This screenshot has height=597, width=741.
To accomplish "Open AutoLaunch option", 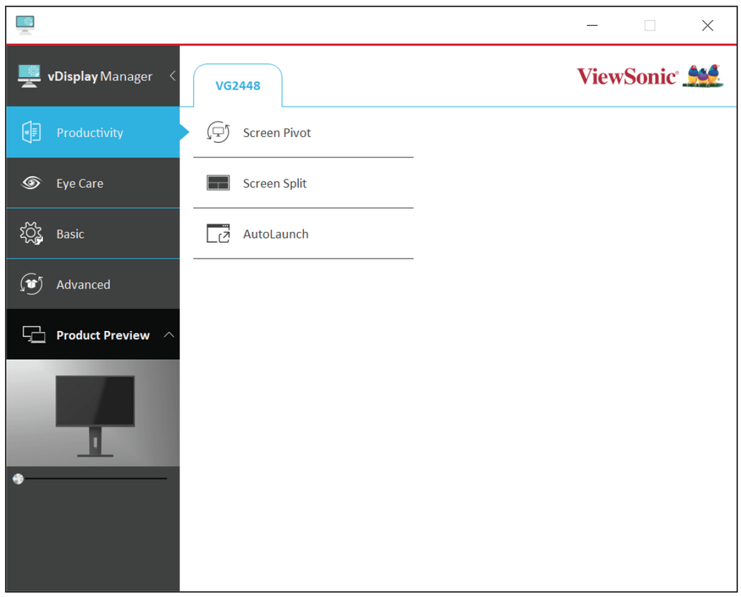I will click(x=303, y=234).
